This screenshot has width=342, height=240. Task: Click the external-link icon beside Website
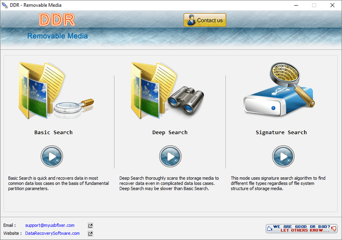tap(90, 234)
